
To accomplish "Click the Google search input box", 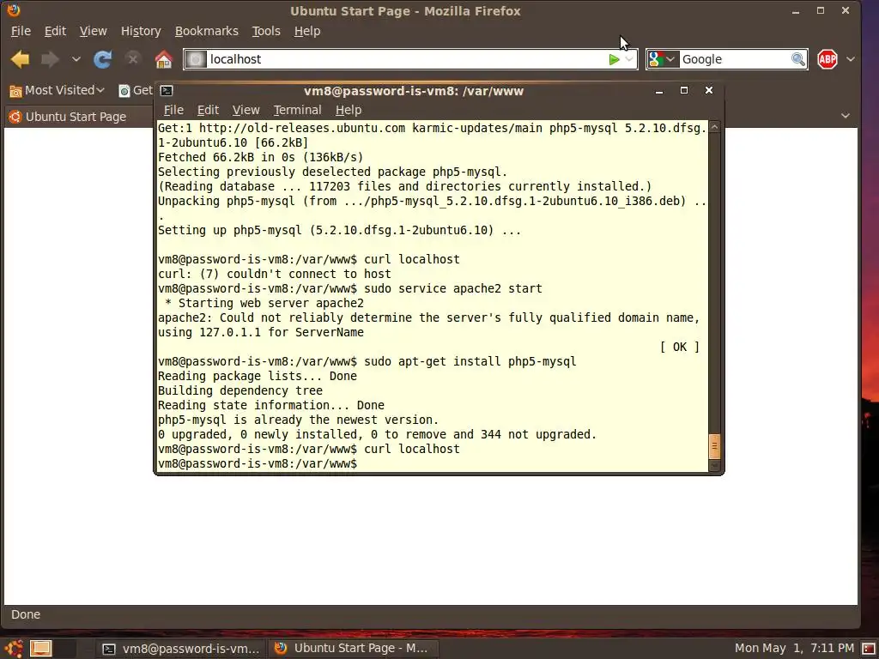I will (x=735, y=59).
